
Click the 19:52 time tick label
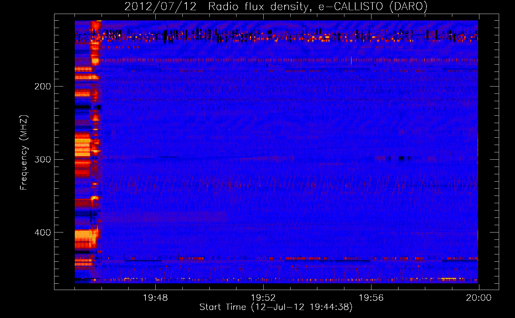263,298
